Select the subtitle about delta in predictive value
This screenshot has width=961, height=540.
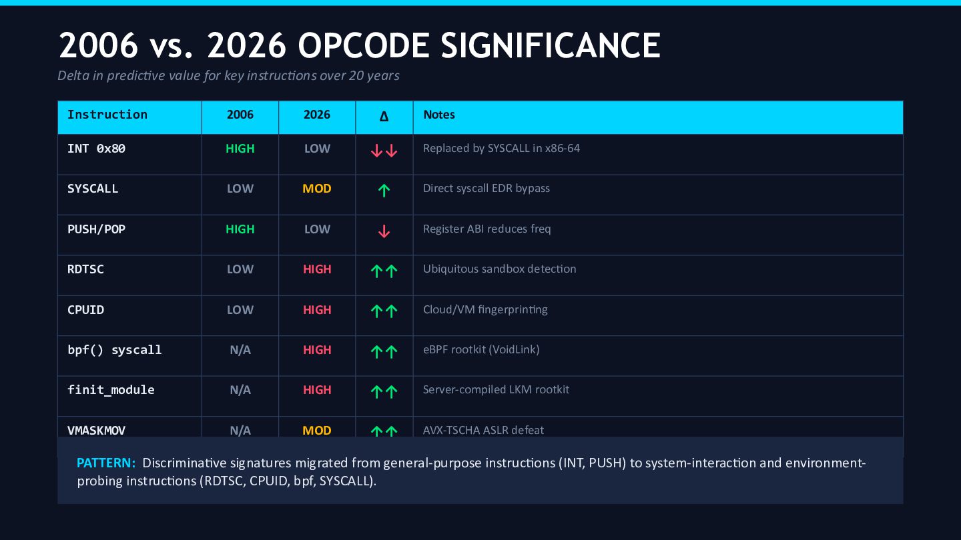(x=228, y=75)
